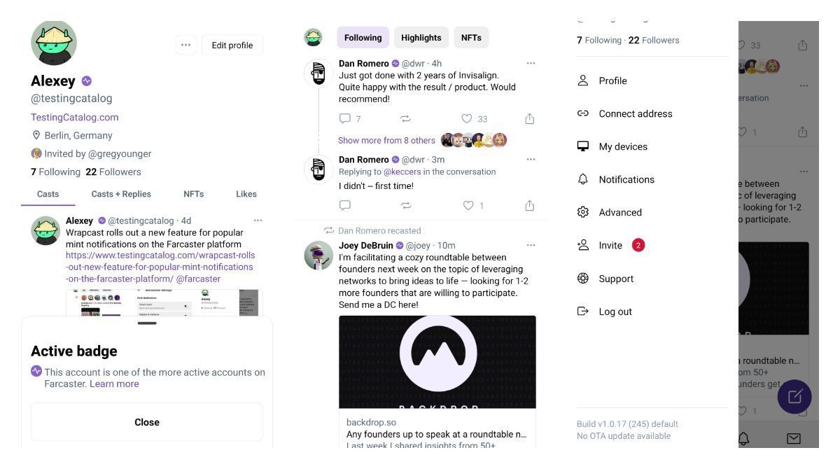The height and width of the screenshot is (469, 840).
Task: Share Dan Romero's Invisalign cast
Action: pos(529,118)
